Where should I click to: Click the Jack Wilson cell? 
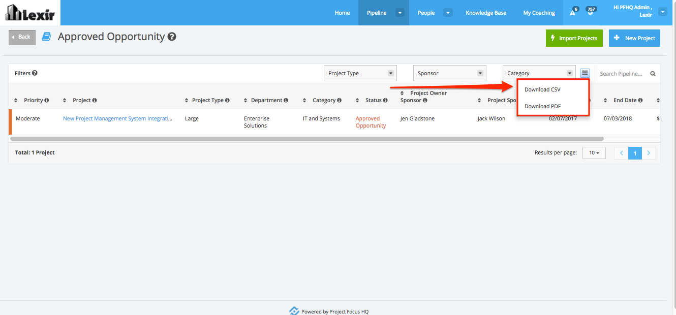coord(491,118)
